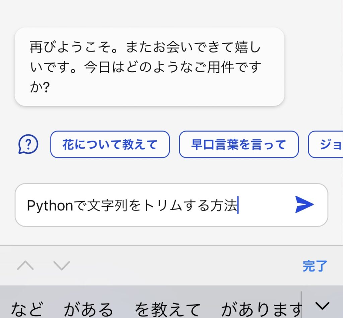Image resolution: width=343 pixels, height=318 pixels.
Task: Expand keyboard candidate list chevron
Action: (323, 306)
